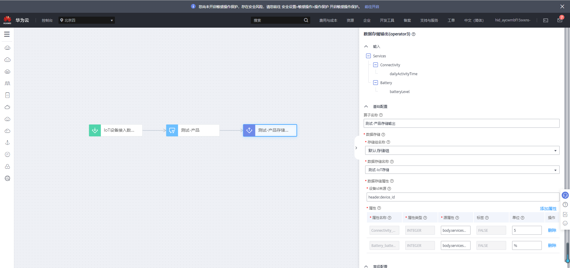Screen dimensions: 570x268
Task: Collapse the Battery tree node
Action: pyautogui.click(x=376, y=83)
